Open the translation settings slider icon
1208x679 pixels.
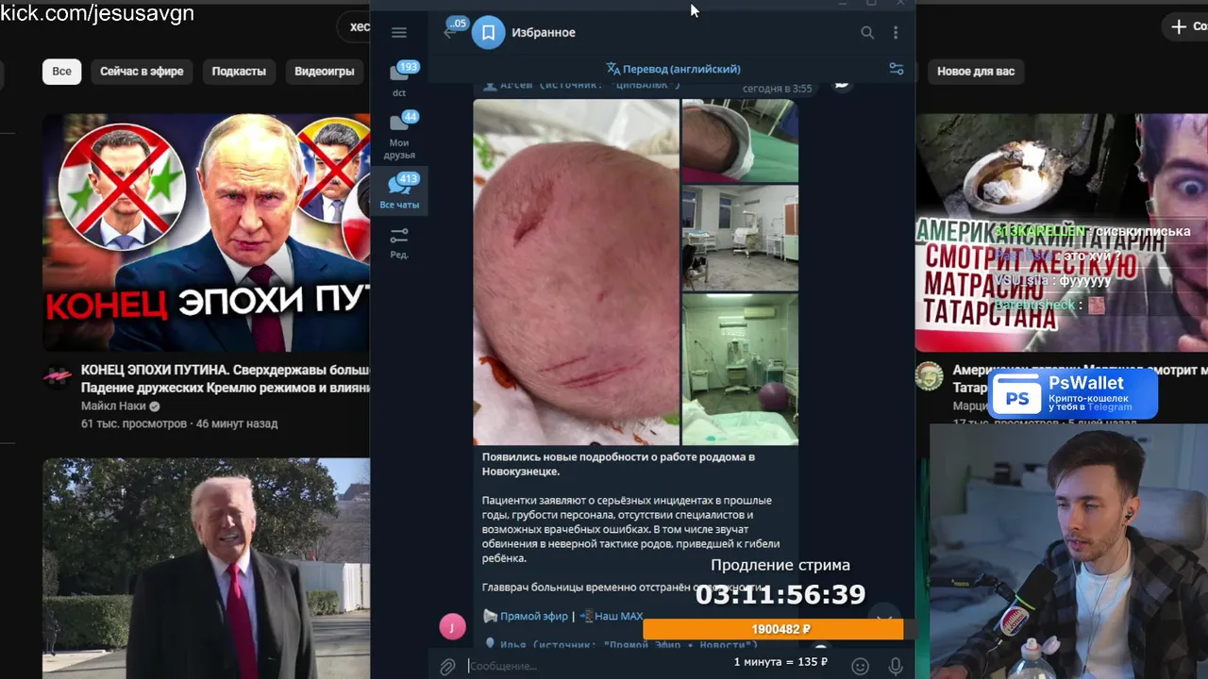coord(897,69)
